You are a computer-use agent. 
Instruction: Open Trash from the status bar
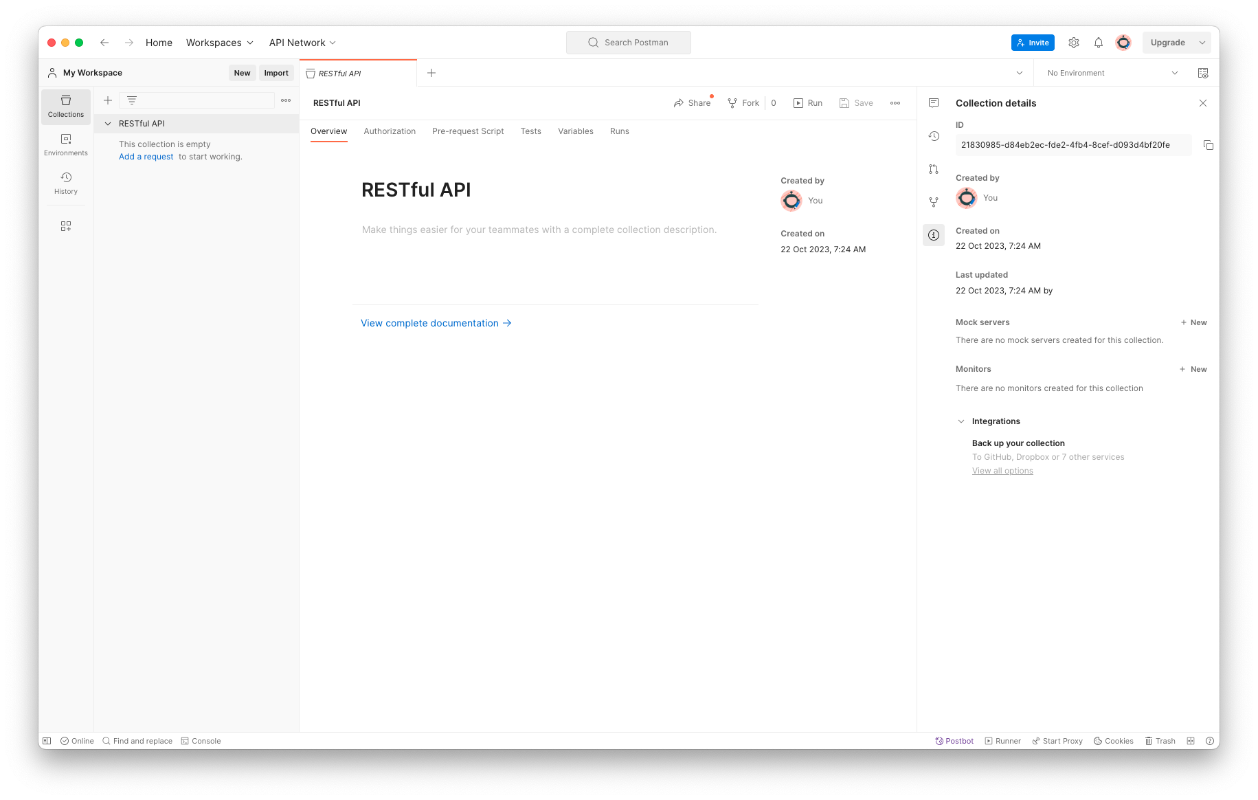1160,741
